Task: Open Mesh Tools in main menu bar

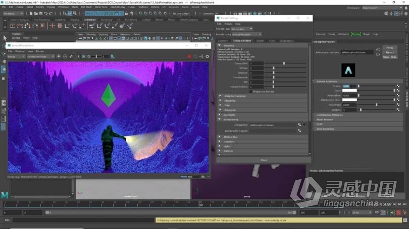Action: (x=100, y=7)
